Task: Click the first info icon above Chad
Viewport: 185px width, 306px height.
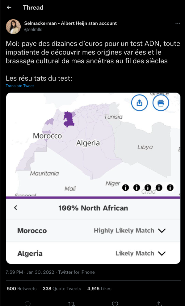Action: [x=125, y=188]
